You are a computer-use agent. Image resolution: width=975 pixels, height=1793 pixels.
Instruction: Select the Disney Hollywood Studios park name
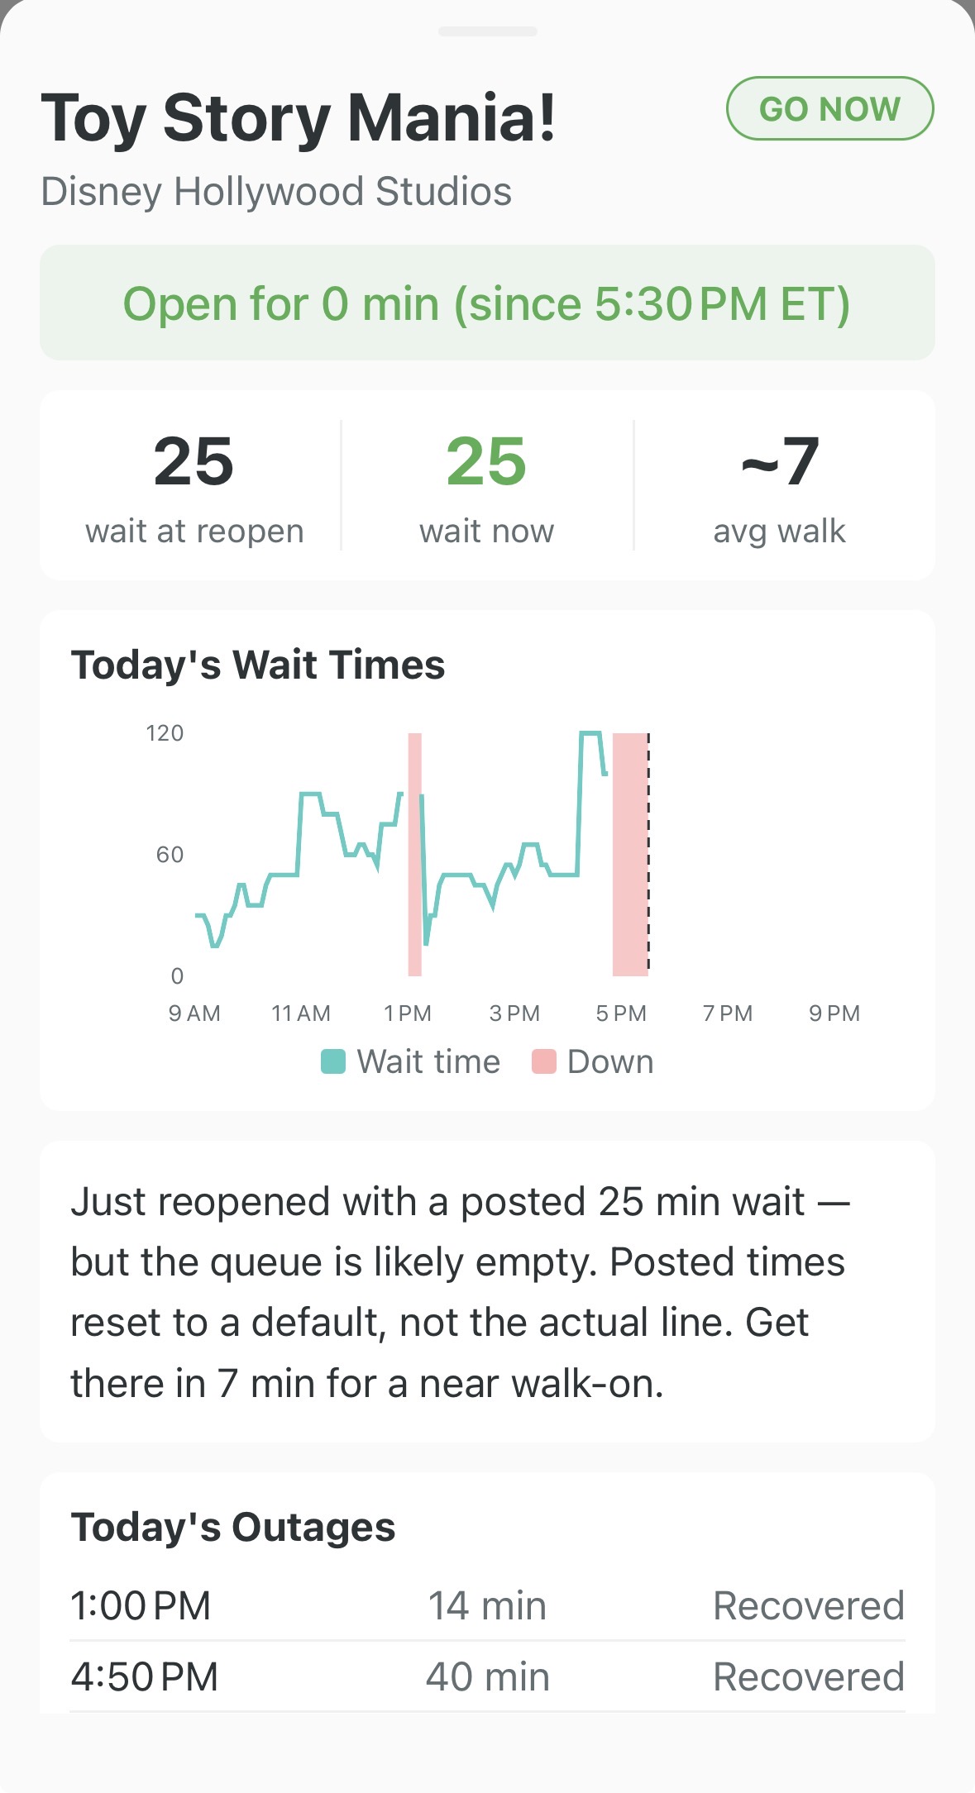click(x=275, y=192)
